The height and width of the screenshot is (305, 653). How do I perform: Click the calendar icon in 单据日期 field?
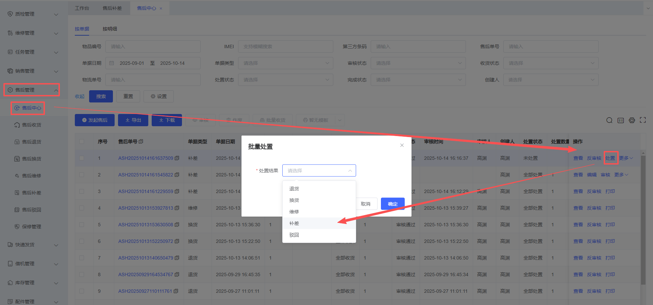[112, 63]
